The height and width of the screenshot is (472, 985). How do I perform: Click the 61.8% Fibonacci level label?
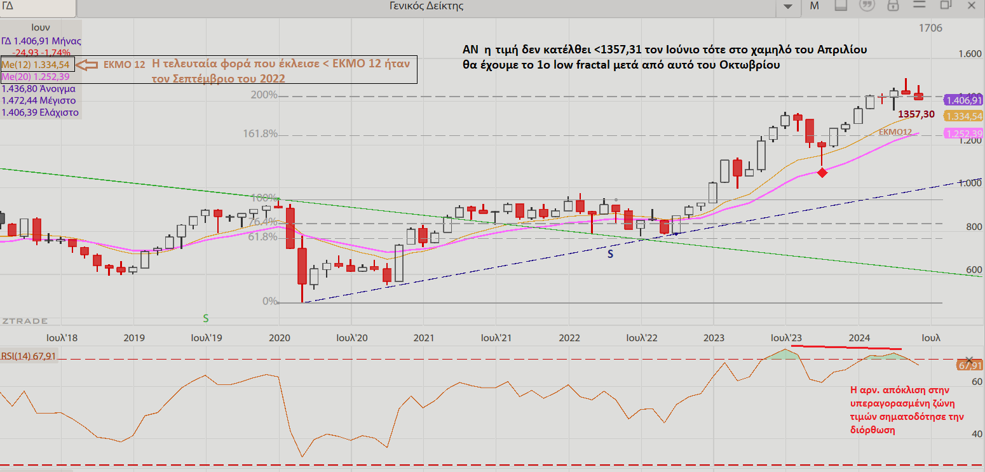(x=264, y=237)
